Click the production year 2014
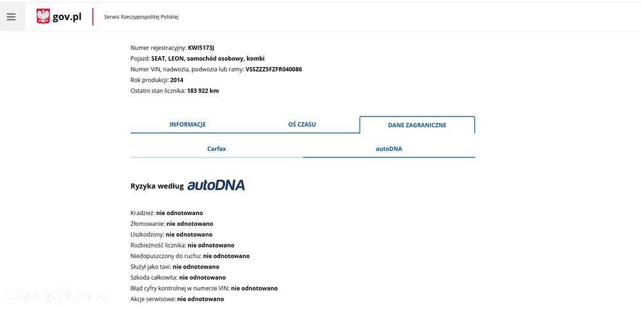The image size is (641, 309). click(177, 80)
